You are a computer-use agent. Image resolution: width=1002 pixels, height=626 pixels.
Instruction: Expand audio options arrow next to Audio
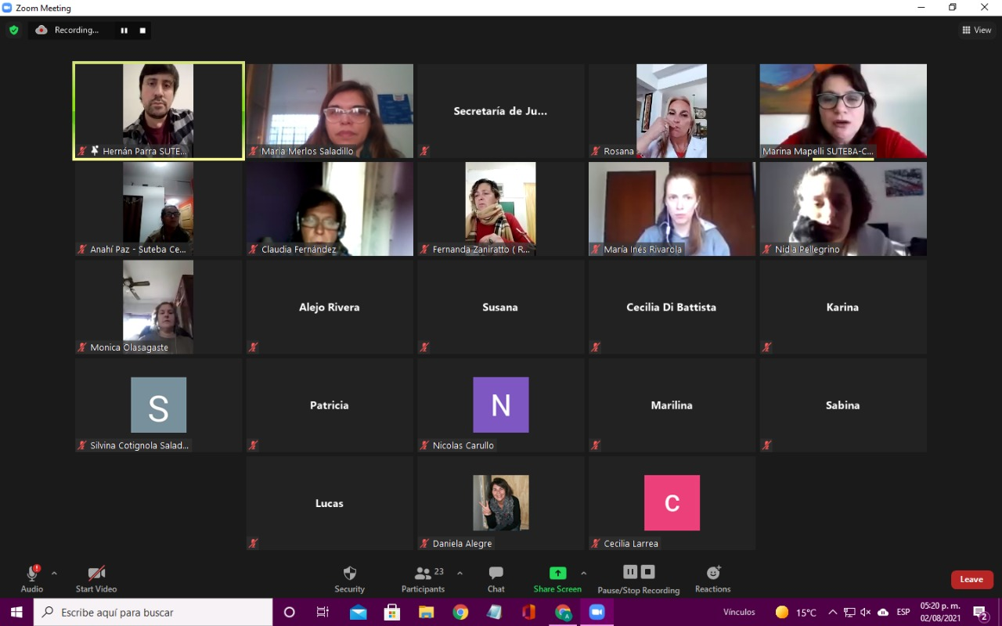[x=54, y=574]
